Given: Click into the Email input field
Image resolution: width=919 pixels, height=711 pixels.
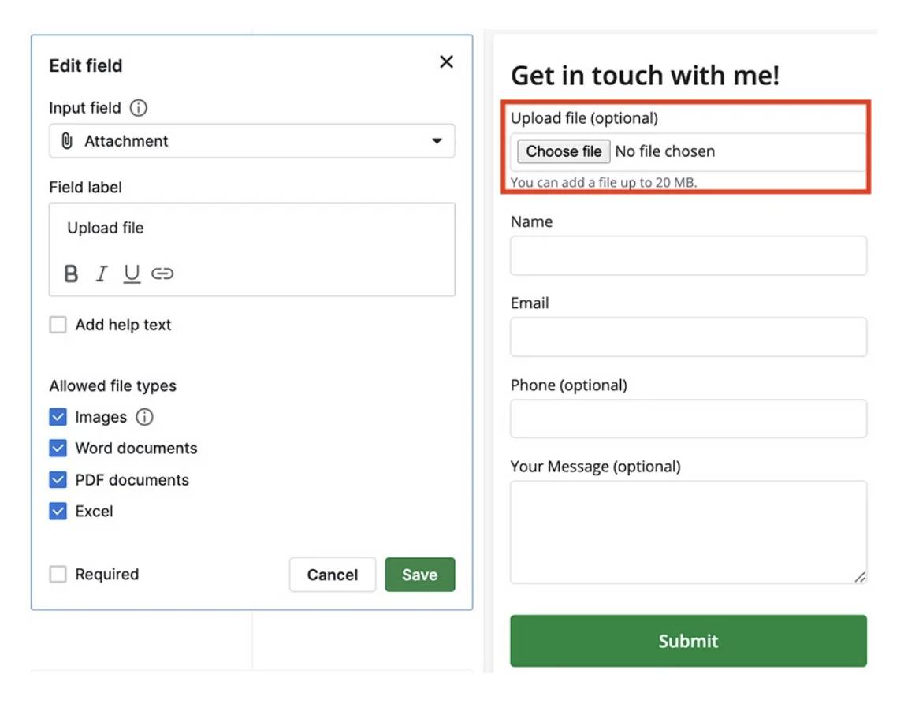Looking at the screenshot, I should (x=688, y=337).
